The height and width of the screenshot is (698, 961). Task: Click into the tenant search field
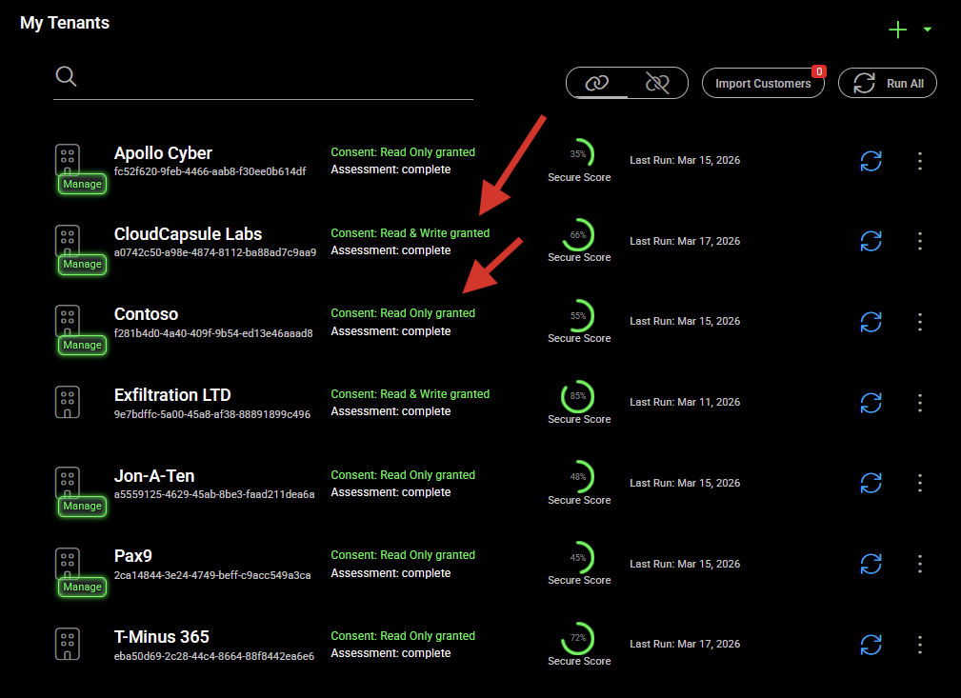point(276,78)
